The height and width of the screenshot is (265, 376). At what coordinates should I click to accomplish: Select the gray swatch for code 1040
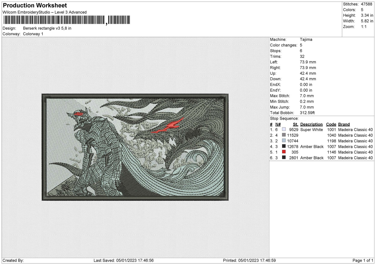(284, 135)
